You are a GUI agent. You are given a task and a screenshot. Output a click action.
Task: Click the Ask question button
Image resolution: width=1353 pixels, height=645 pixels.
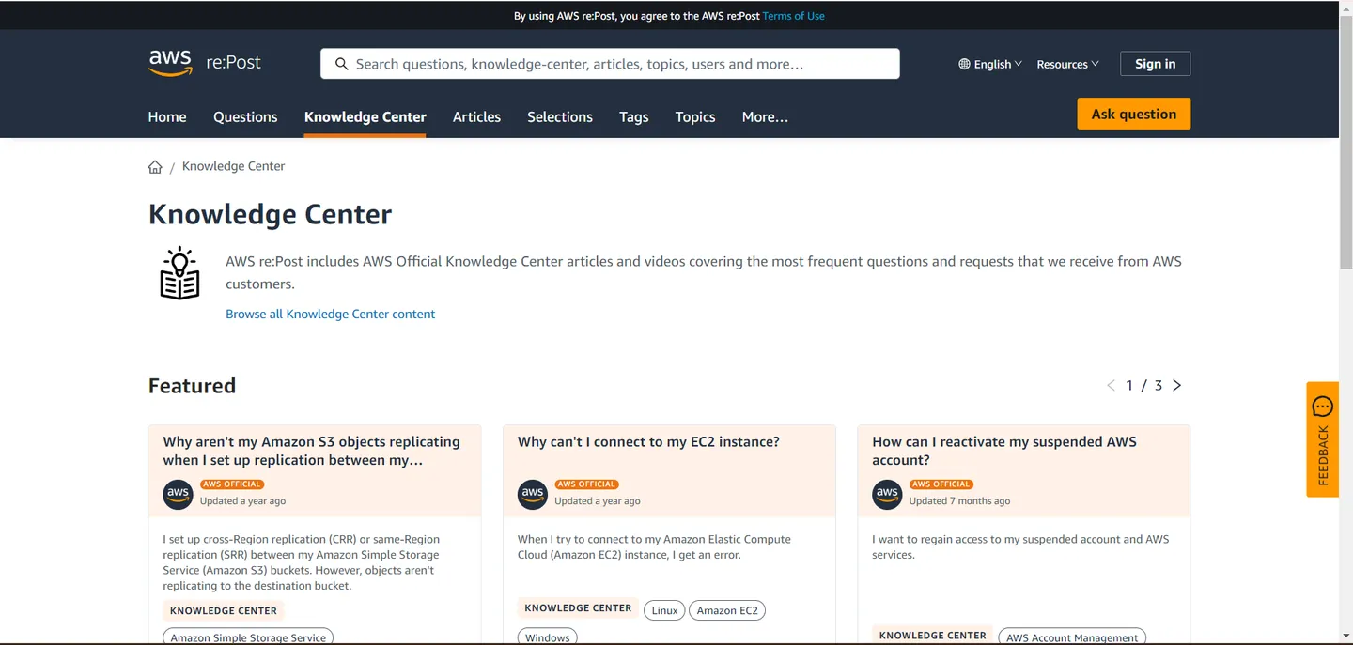(x=1133, y=114)
